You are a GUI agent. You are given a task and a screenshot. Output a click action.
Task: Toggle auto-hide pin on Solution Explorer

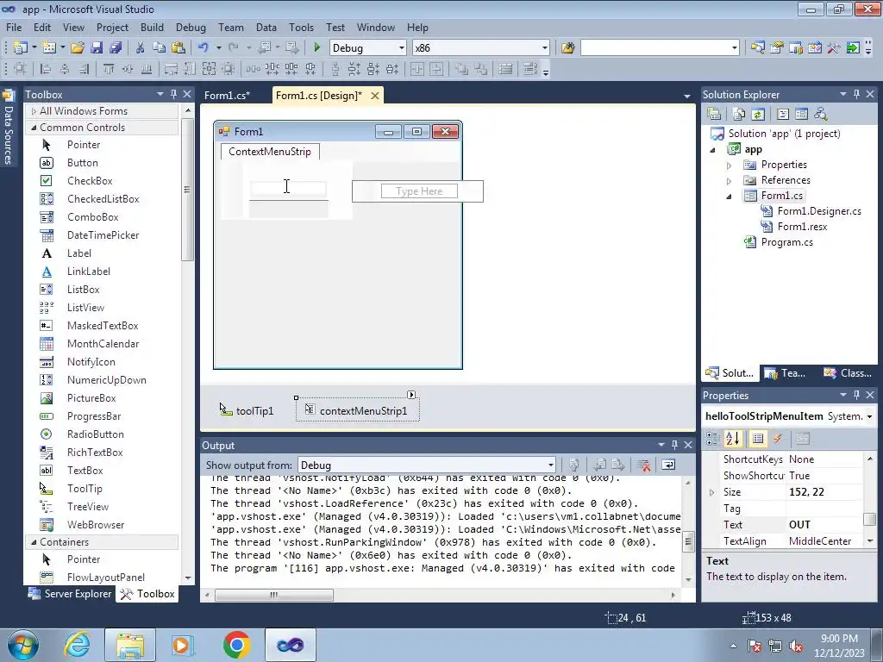[856, 94]
